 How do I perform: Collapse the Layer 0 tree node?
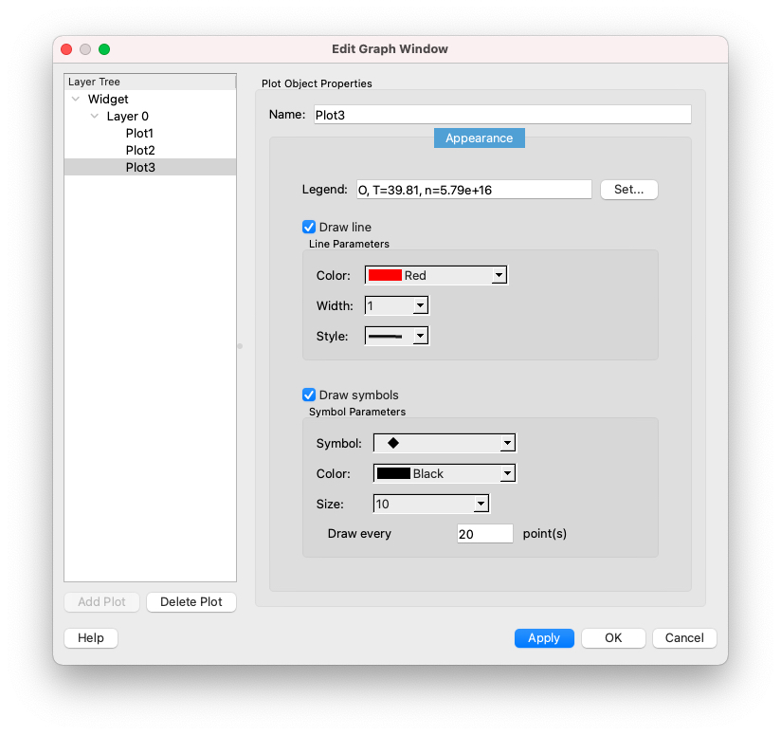[95, 116]
